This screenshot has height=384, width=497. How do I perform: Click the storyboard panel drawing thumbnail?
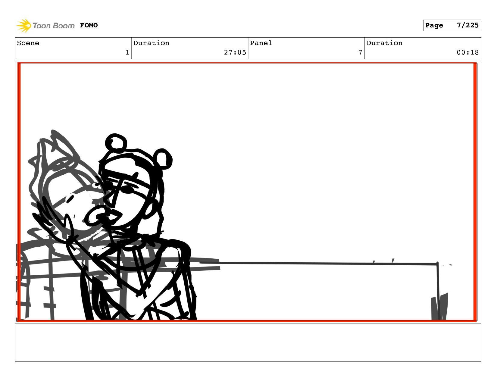(x=248, y=192)
